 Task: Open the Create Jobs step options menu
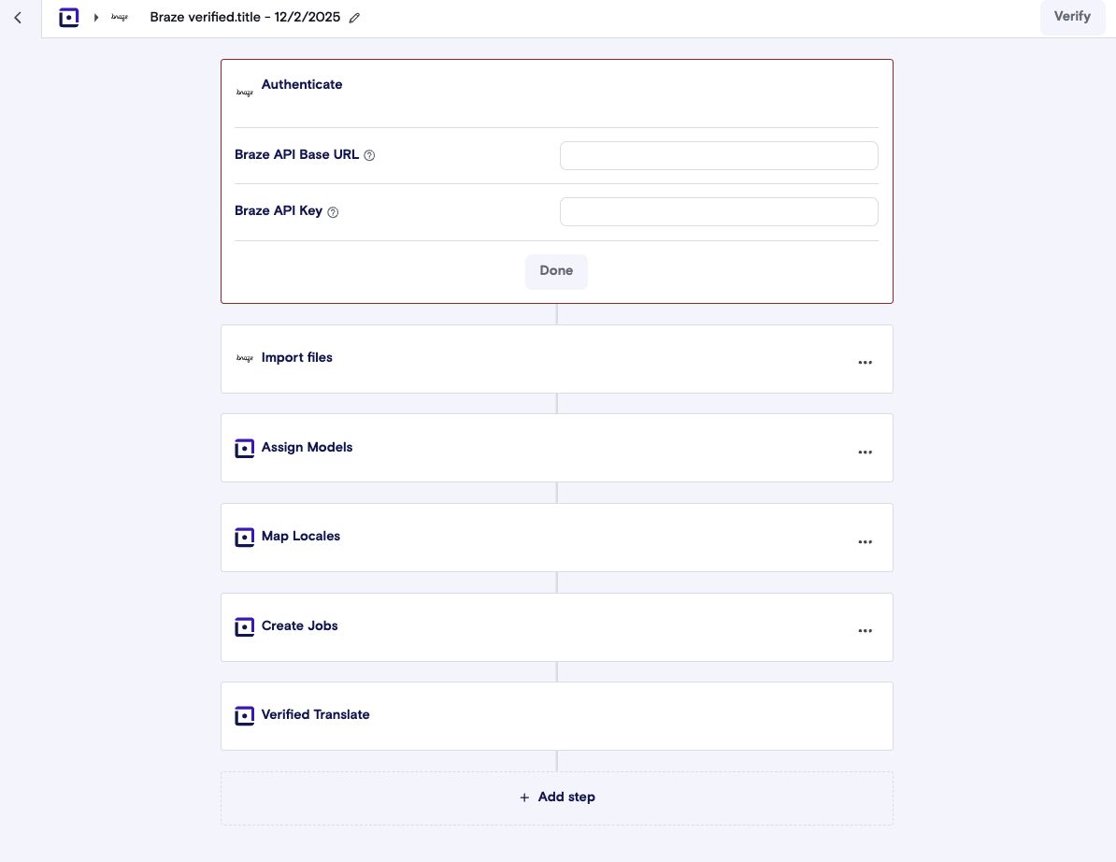[865, 630]
